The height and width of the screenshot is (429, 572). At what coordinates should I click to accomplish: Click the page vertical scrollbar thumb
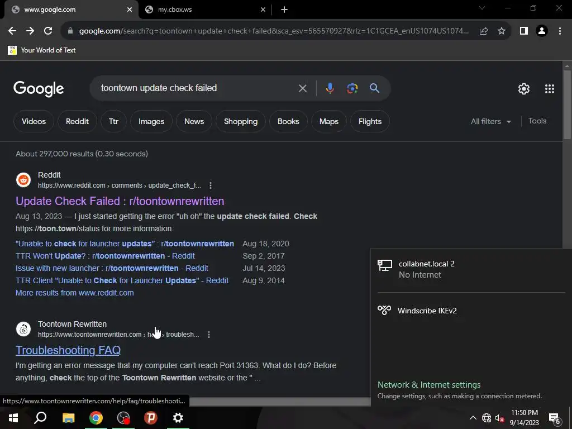567,104
